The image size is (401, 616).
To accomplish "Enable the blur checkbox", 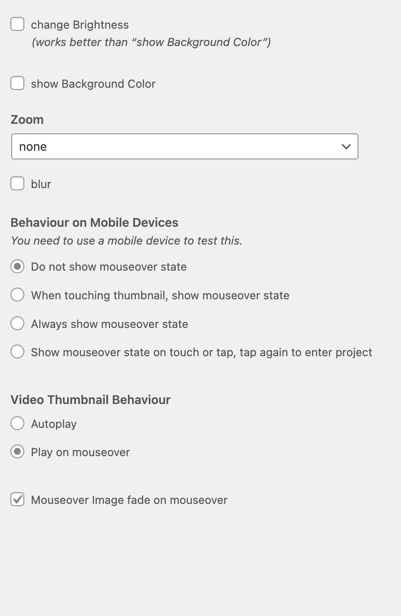I will [x=17, y=184].
